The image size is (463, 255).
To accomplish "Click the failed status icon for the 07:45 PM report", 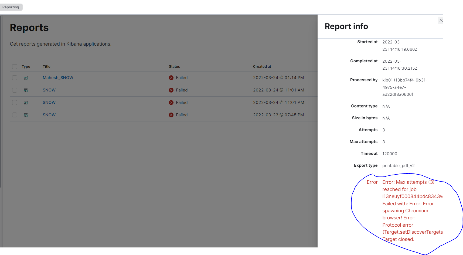I will pos(171,115).
